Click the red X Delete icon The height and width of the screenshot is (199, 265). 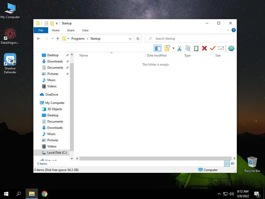(x=204, y=48)
